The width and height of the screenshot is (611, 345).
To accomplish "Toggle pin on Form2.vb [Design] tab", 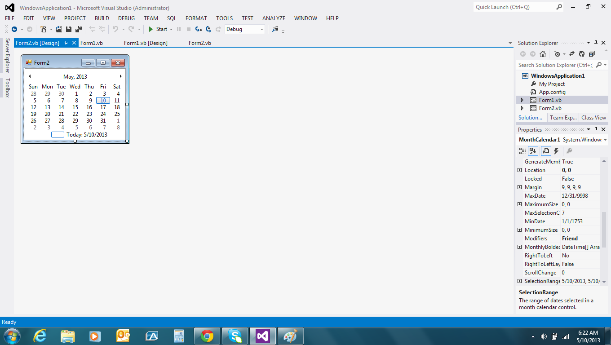I will click(x=66, y=43).
